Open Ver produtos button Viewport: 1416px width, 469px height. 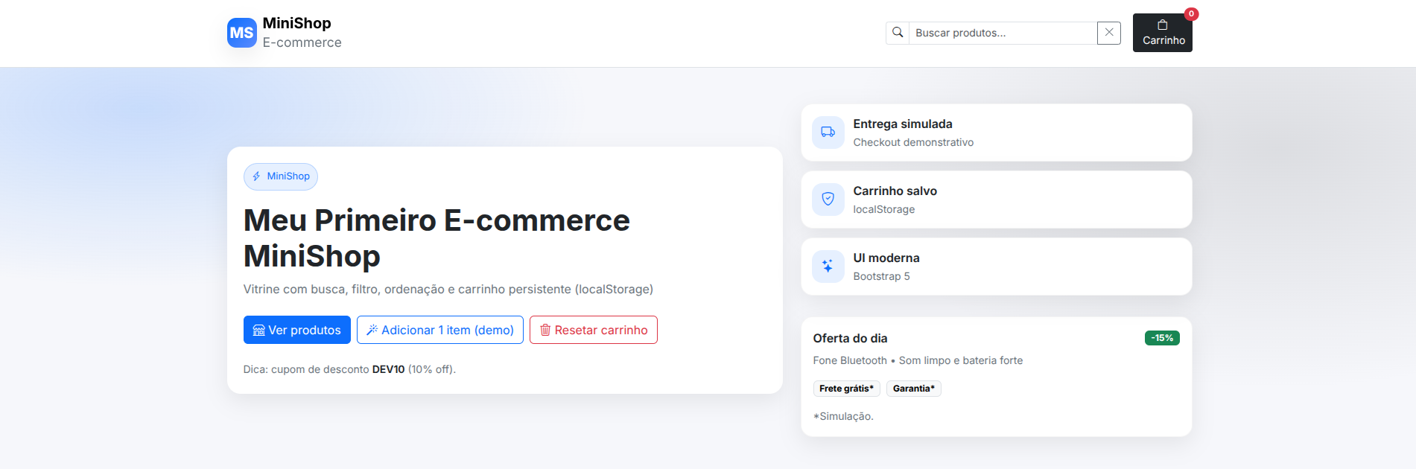(x=297, y=330)
